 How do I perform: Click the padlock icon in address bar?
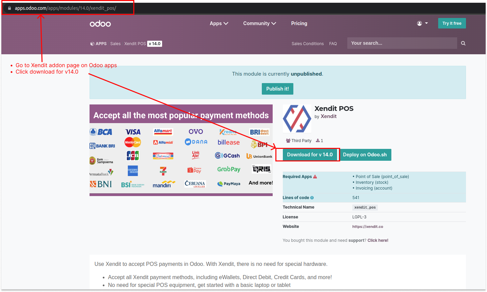coord(9,8)
